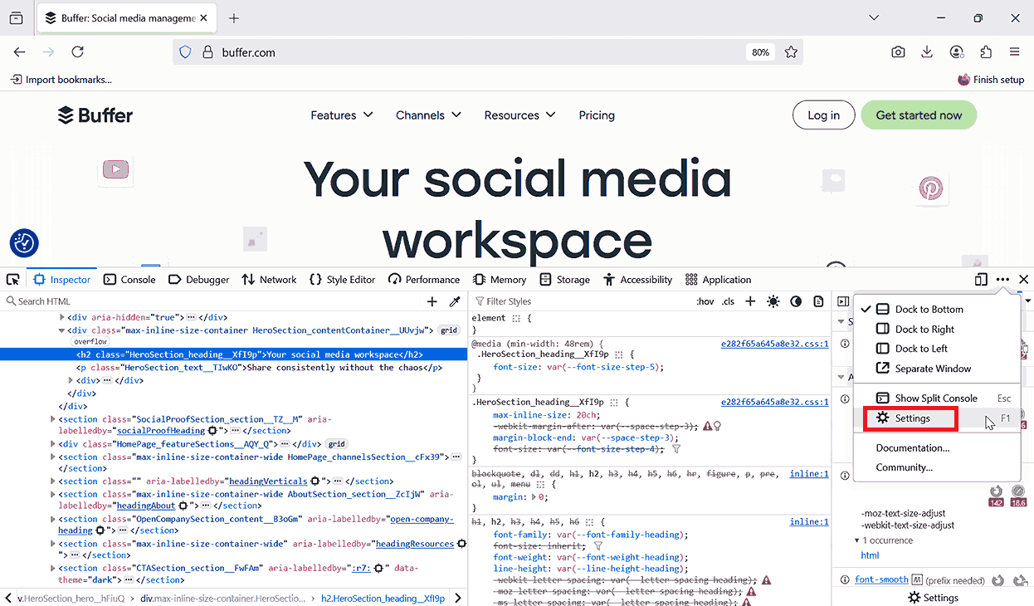Select the element picker tool in DevTools

pos(12,280)
